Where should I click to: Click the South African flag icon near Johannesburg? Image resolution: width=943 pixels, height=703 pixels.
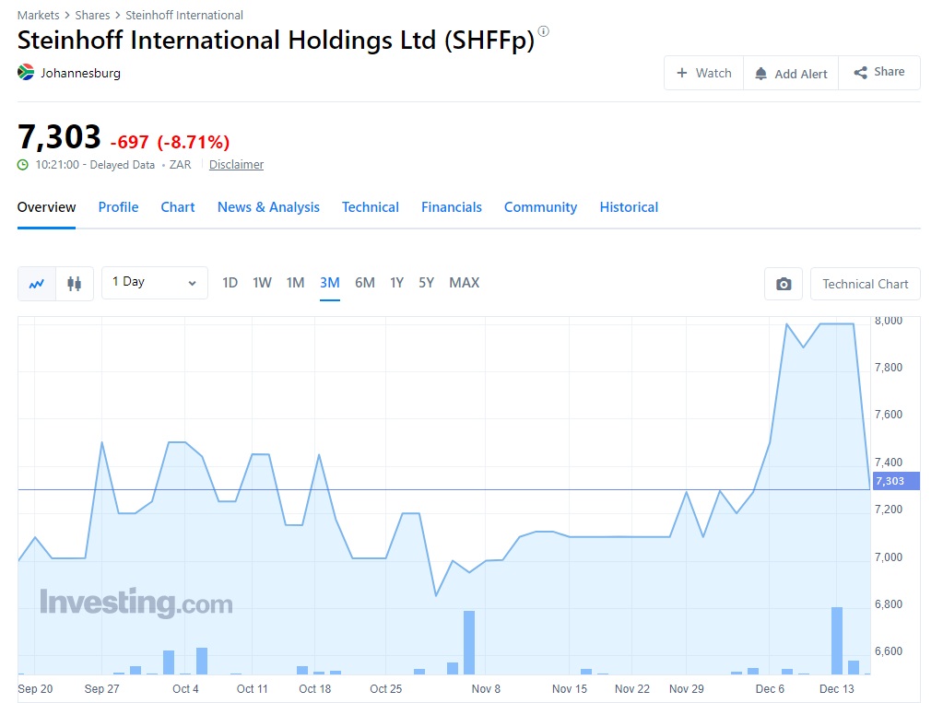(x=25, y=71)
